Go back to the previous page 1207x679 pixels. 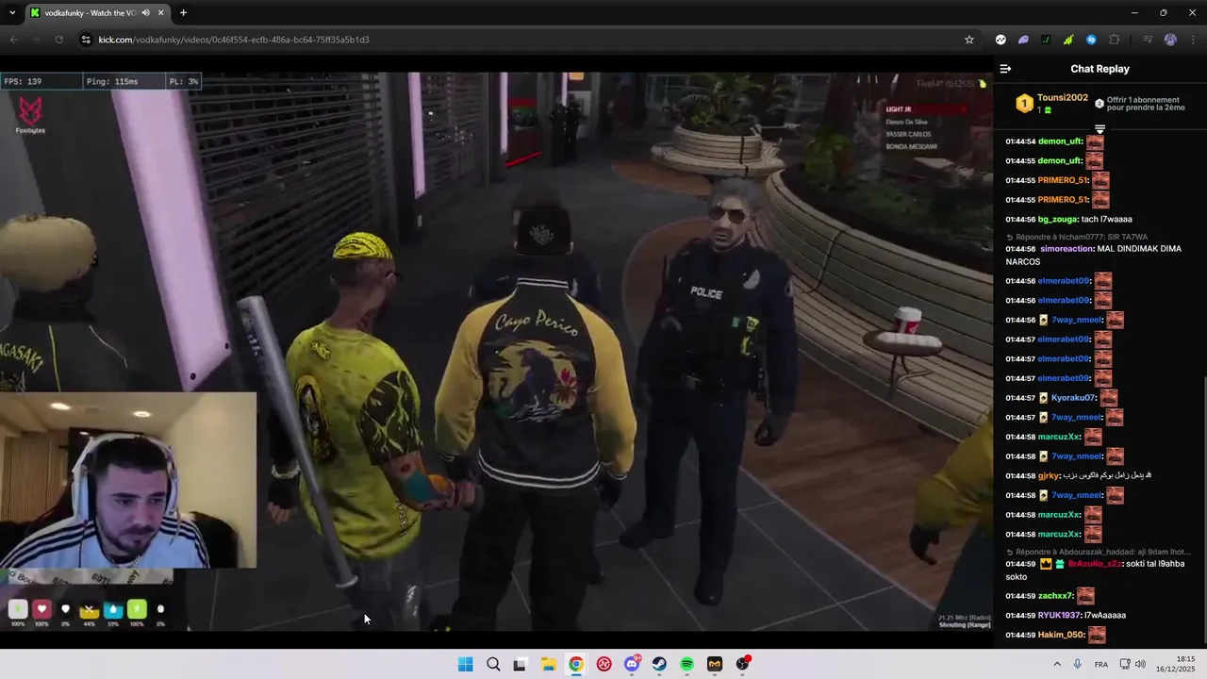coord(13,40)
